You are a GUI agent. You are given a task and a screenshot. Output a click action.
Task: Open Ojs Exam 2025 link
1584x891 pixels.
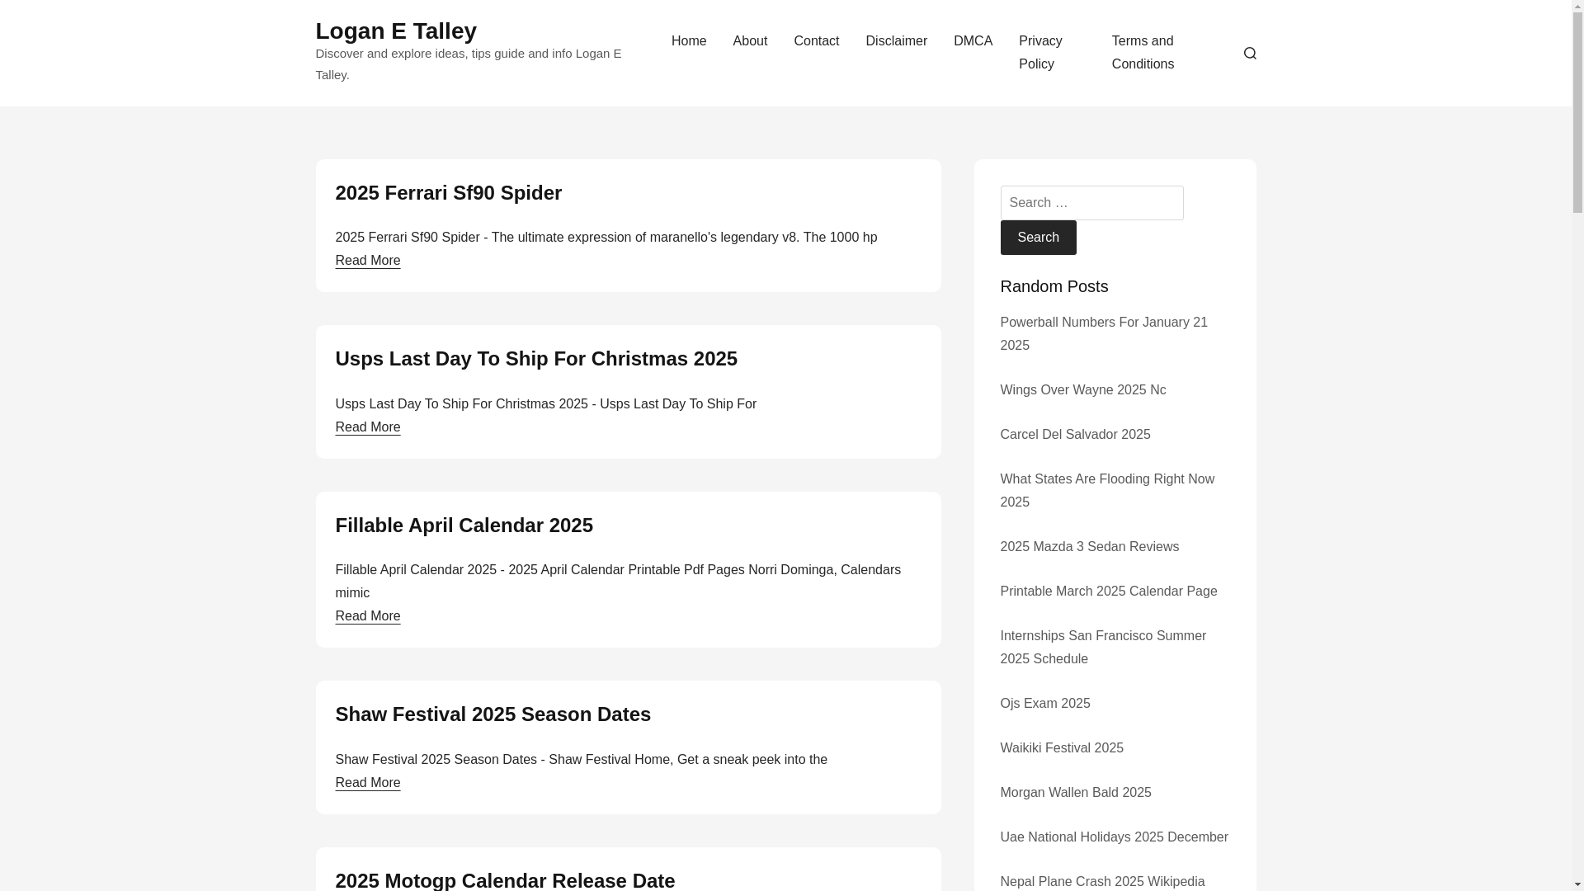[x=1044, y=704]
